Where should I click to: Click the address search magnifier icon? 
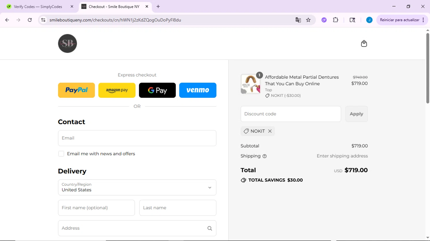click(x=210, y=228)
